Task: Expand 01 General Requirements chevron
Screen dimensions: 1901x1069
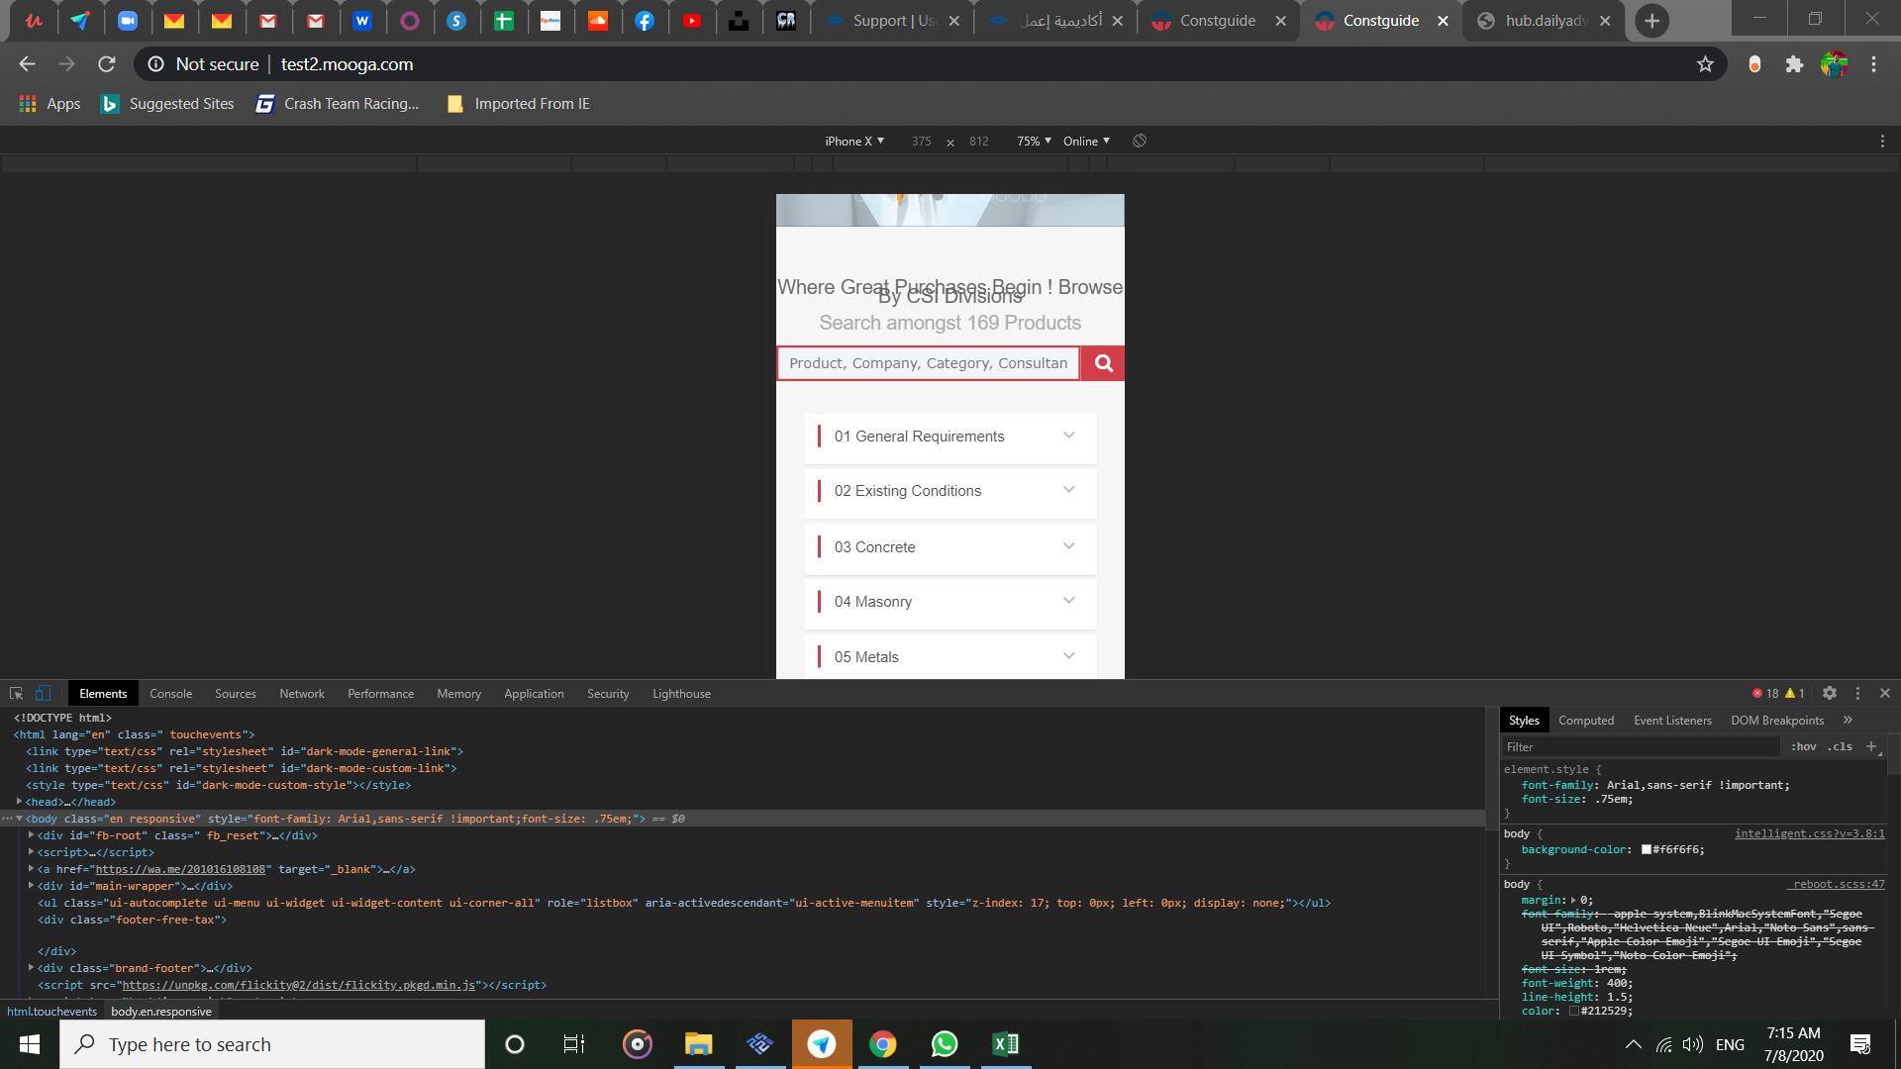Action: point(1069,436)
